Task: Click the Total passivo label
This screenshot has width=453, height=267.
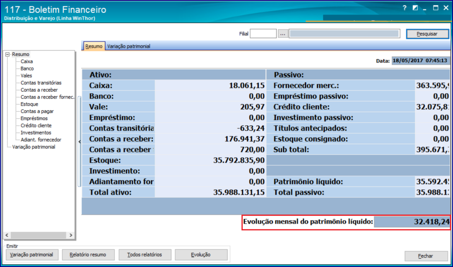Action: point(299,192)
